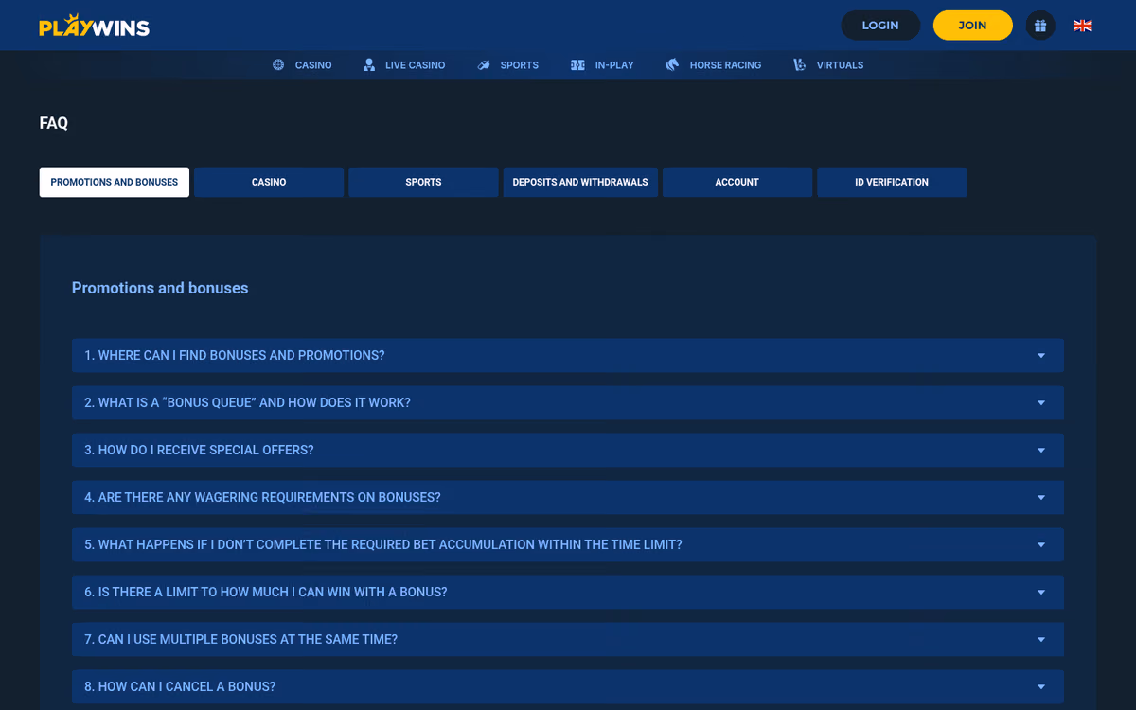Switch to the ID Verification tab
The width and height of the screenshot is (1136, 710).
(x=892, y=182)
